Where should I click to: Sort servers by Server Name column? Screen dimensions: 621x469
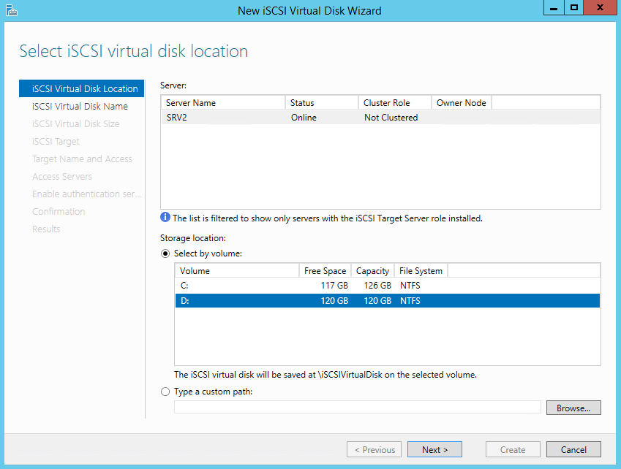click(x=222, y=103)
